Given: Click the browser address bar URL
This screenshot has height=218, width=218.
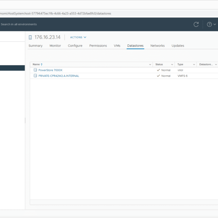Looking at the screenshot, I should [56, 13].
